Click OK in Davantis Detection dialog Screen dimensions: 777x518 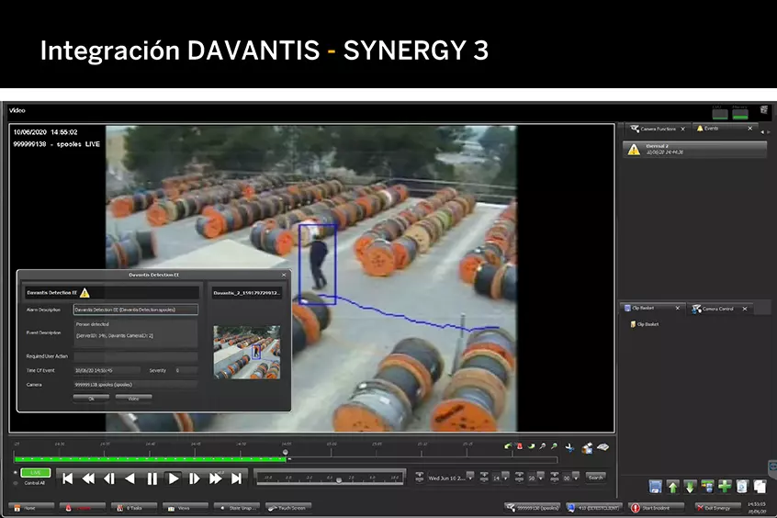tap(91, 398)
